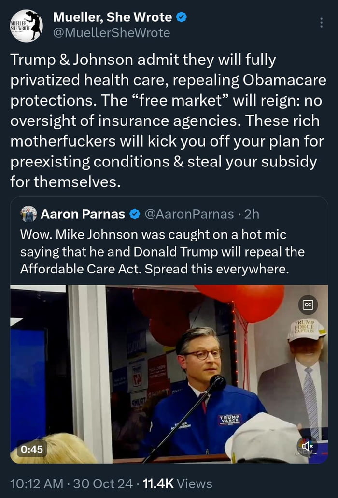Open the @MuellerSheWrote handle link

click(x=111, y=33)
